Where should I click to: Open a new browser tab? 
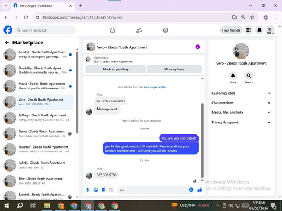80,6
